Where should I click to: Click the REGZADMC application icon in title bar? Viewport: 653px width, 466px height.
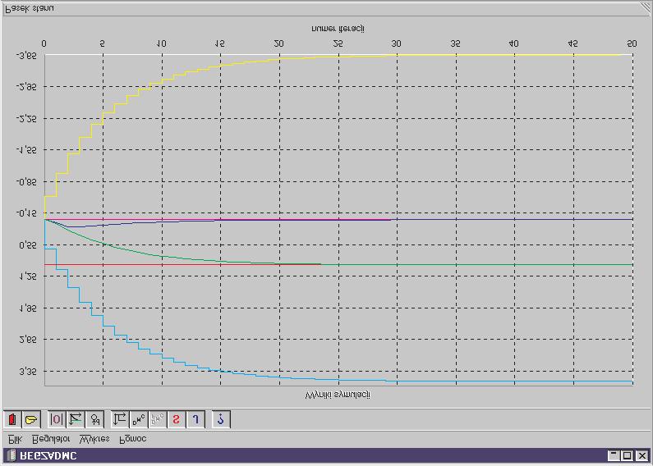point(11,455)
